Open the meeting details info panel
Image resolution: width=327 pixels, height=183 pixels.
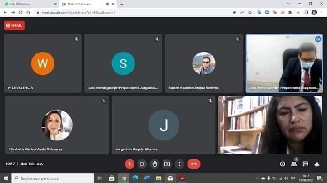click(x=282, y=164)
